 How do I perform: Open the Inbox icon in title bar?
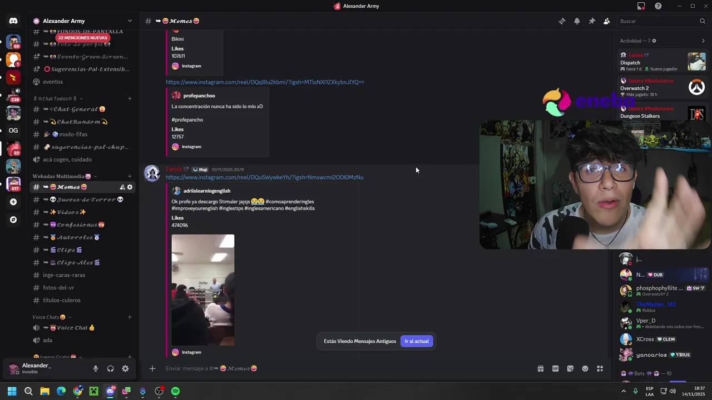coord(641,6)
